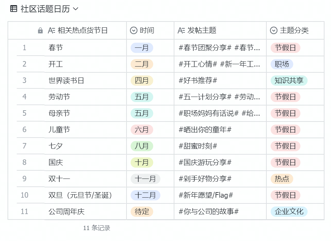Click text field icon beside 相关热点货节日
This screenshot has width=331, height=241.
click(52, 30)
